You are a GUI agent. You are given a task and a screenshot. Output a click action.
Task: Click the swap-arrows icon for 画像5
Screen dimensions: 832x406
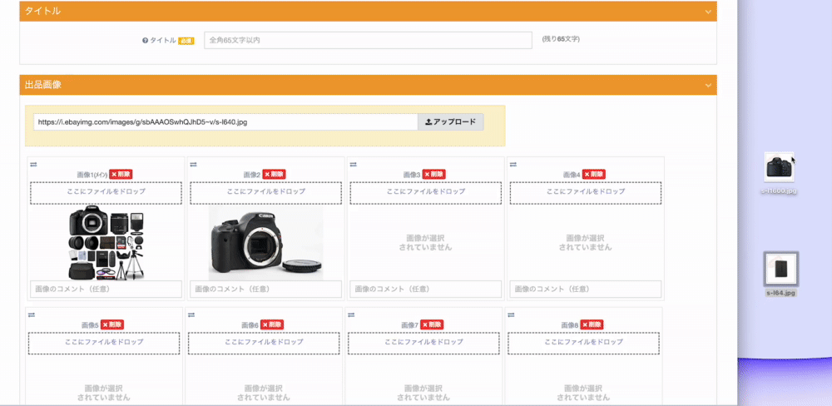pos(32,314)
